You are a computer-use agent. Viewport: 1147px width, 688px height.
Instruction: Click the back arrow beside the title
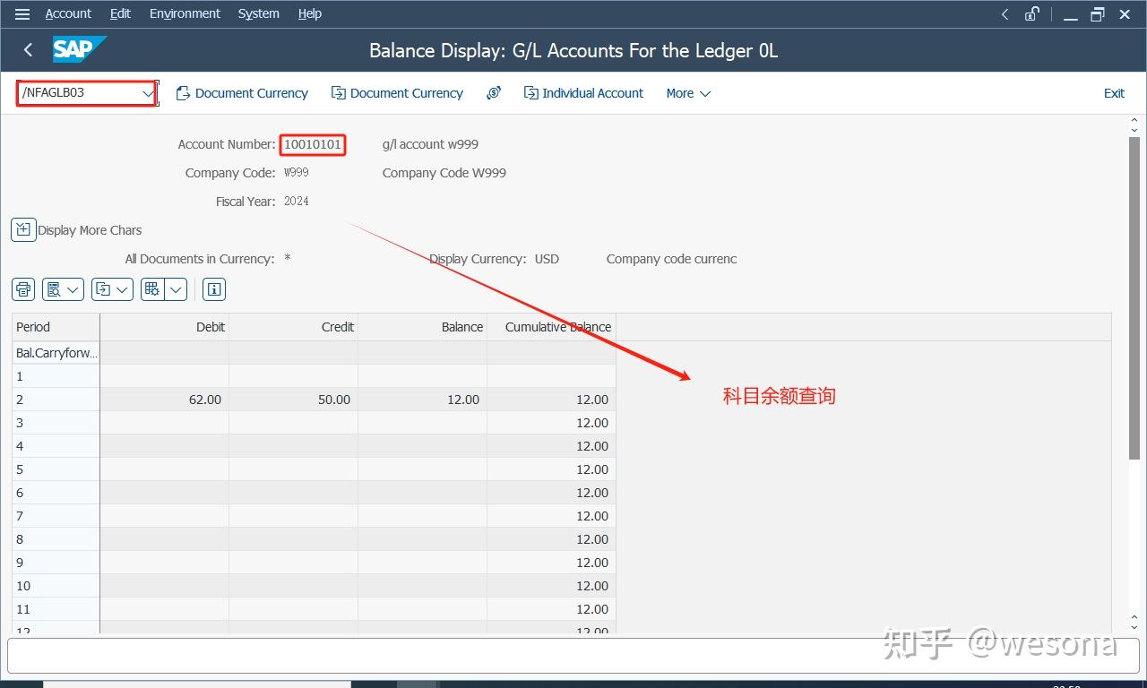27,50
